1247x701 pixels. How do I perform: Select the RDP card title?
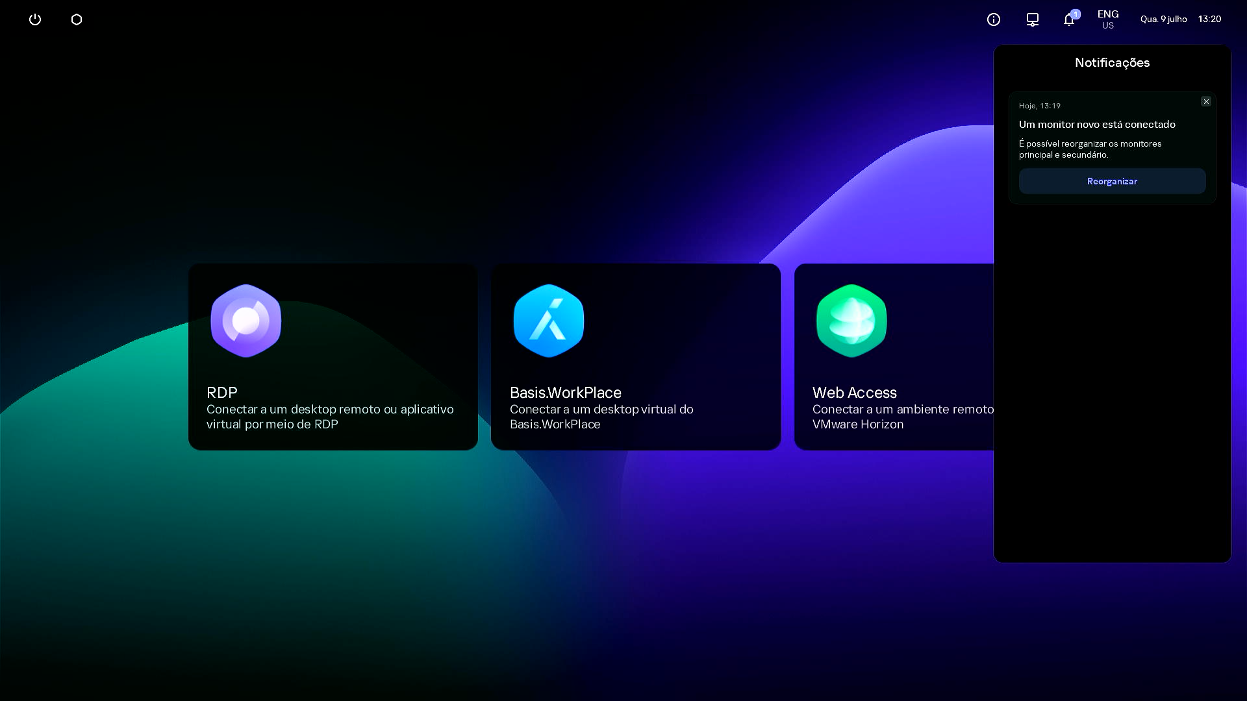pos(222,393)
